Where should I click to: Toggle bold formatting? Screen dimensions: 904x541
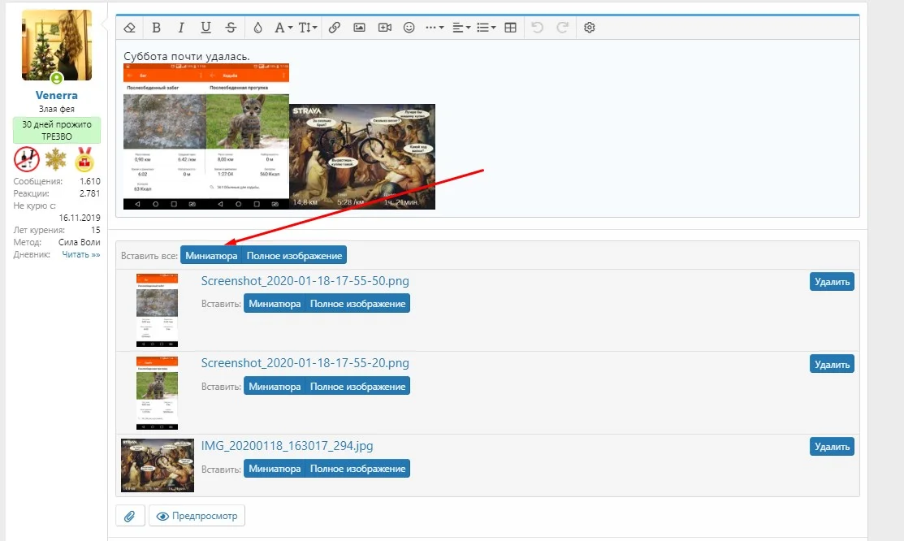(x=156, y=27)
